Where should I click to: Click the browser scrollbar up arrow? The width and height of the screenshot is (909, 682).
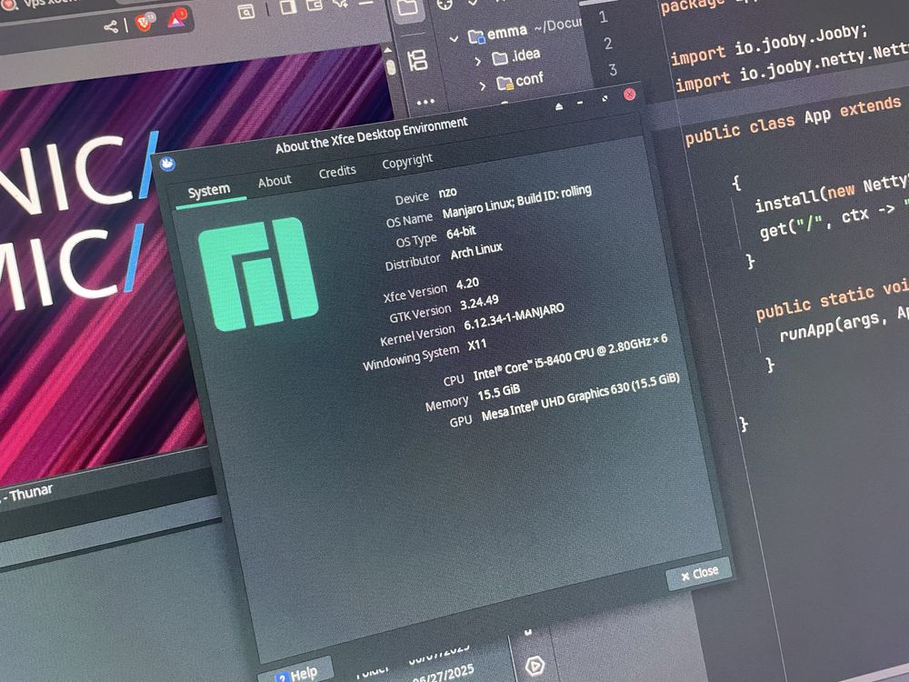(387, 51)
